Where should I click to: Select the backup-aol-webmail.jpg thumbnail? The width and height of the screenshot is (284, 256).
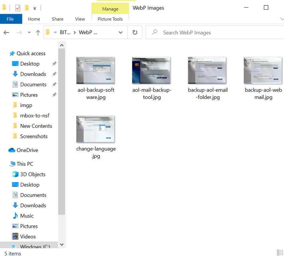point(263,70)
